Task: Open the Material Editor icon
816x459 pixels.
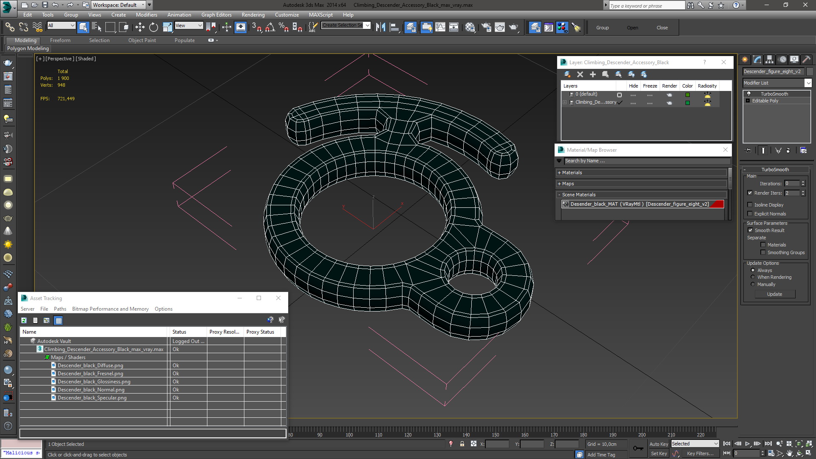Action: coord(470,28)
